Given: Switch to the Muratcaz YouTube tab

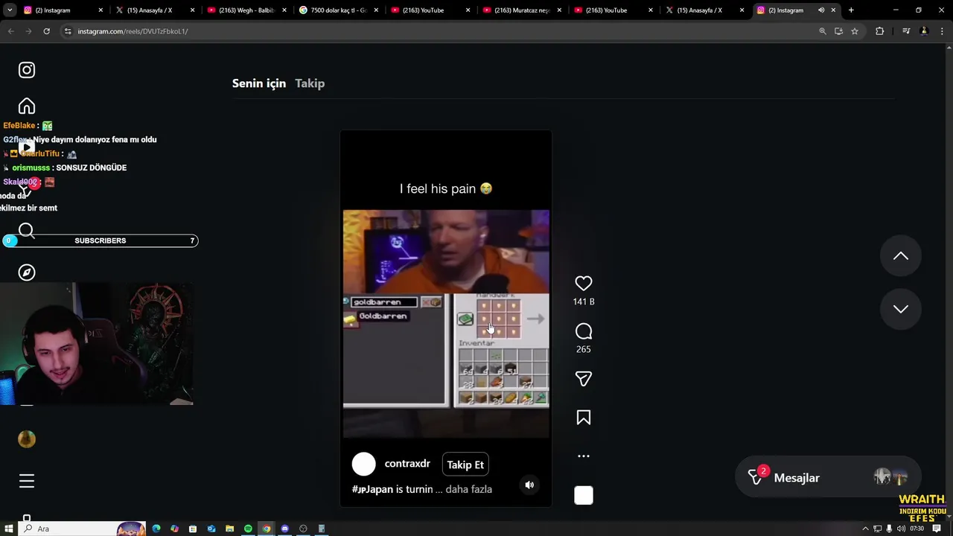Looking at the screenshot, I should (521, 10).
